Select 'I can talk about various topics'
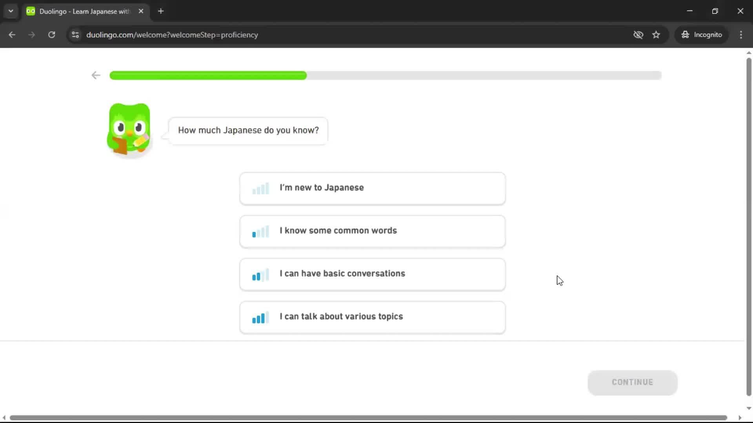 click(372, 317)
